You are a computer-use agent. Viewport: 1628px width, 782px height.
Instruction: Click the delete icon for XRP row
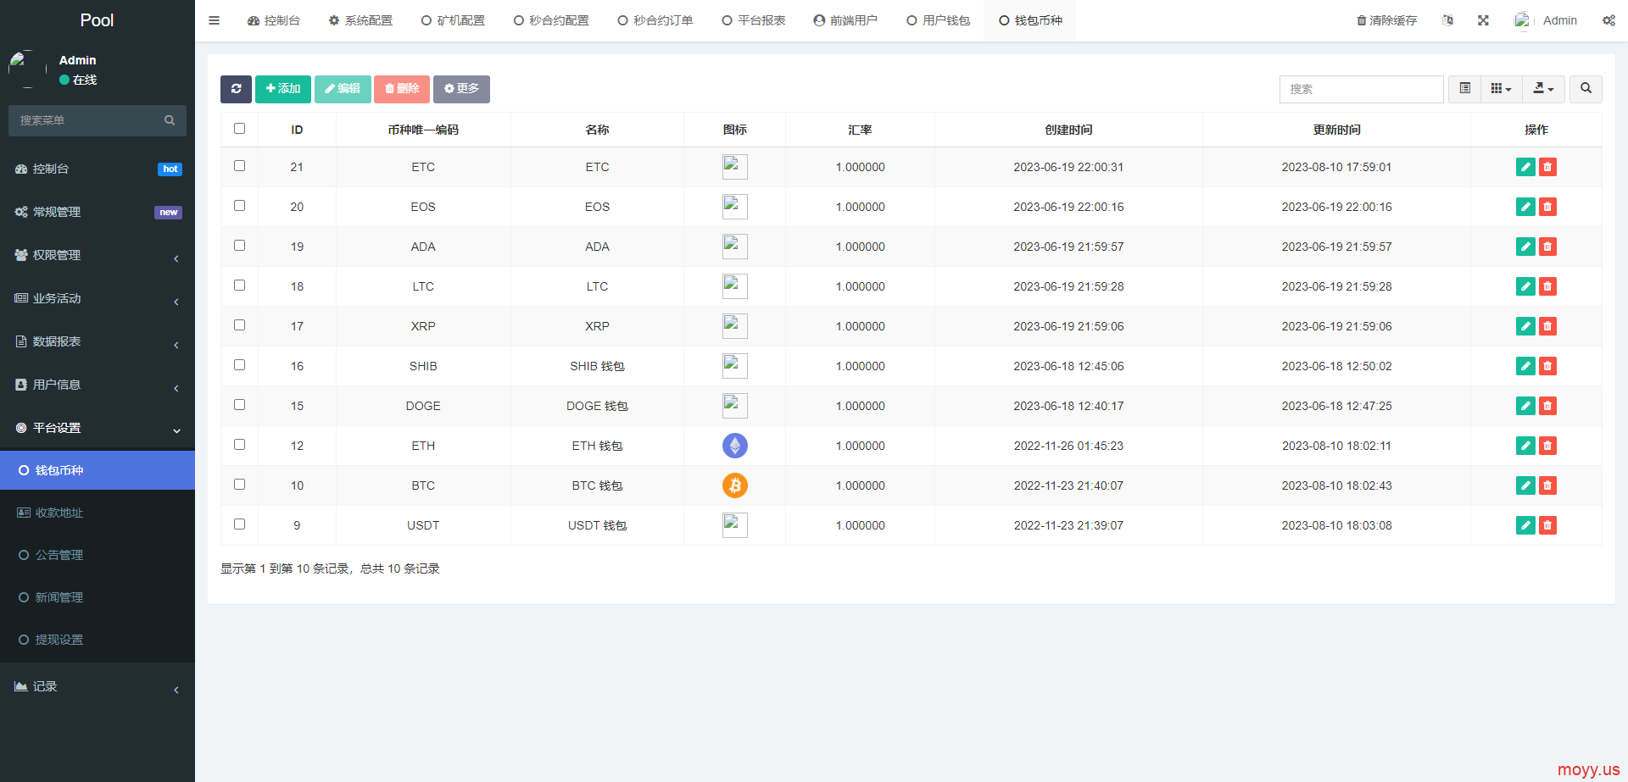[1547, 326]
